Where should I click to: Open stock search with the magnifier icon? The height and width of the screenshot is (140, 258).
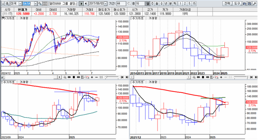click(x=40, y=3)
